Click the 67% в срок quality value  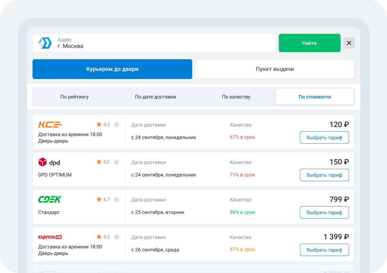click(x=242, y=137)
